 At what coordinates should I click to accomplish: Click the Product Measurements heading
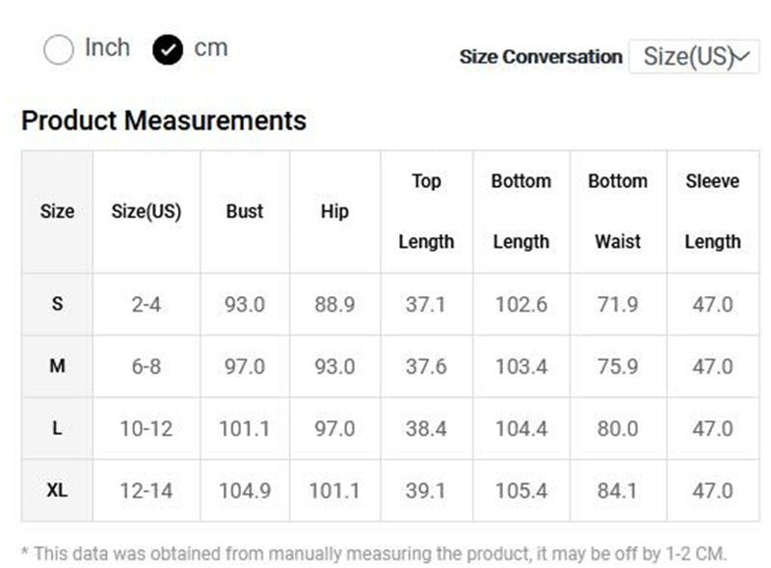(x=164, y=122)
